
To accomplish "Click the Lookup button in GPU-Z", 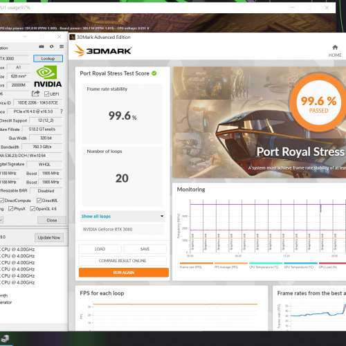I will click(48, 59).
